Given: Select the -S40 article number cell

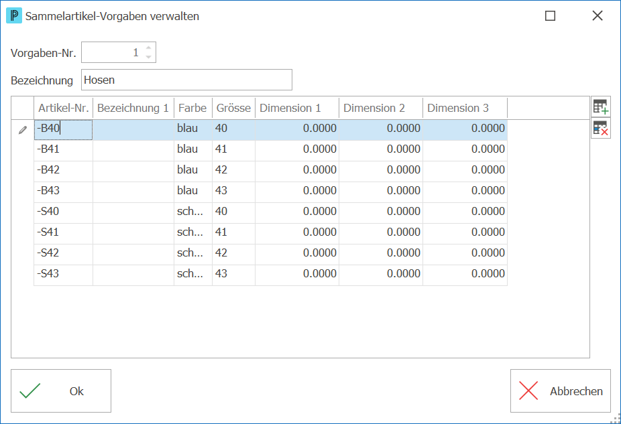Looking at the screenshot, I should [63, 213].
